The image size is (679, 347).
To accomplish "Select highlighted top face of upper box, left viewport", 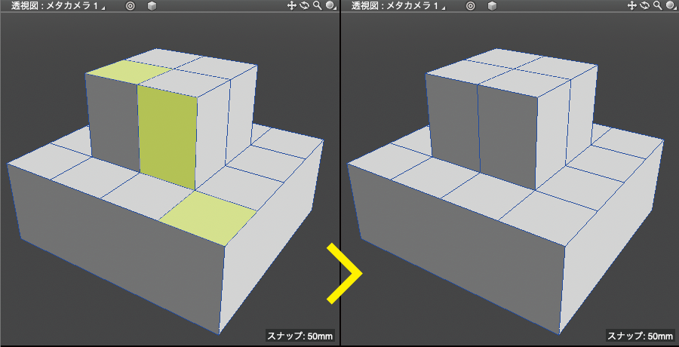I will [130, 72].
